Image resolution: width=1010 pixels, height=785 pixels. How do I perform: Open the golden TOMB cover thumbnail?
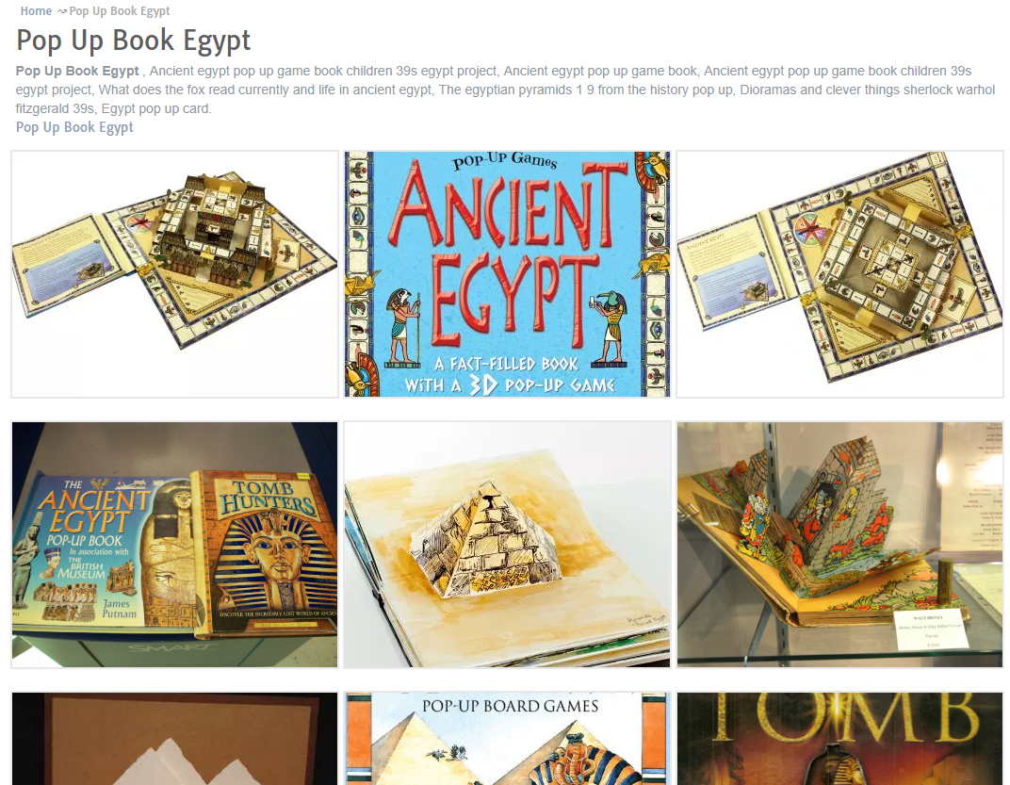pos(840,739)
